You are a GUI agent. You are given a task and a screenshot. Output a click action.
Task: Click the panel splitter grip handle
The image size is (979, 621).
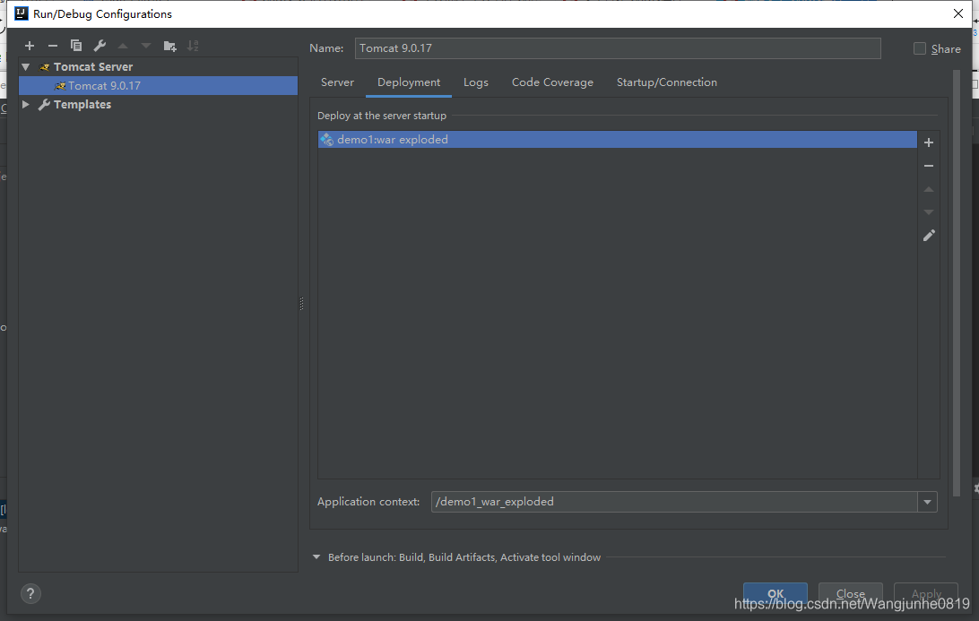pos(301,303)
